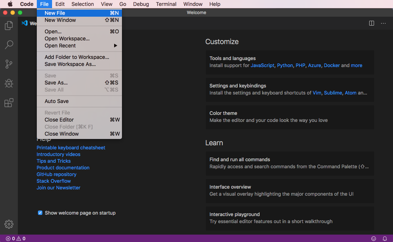Open Interface overview card

[290, 191]
